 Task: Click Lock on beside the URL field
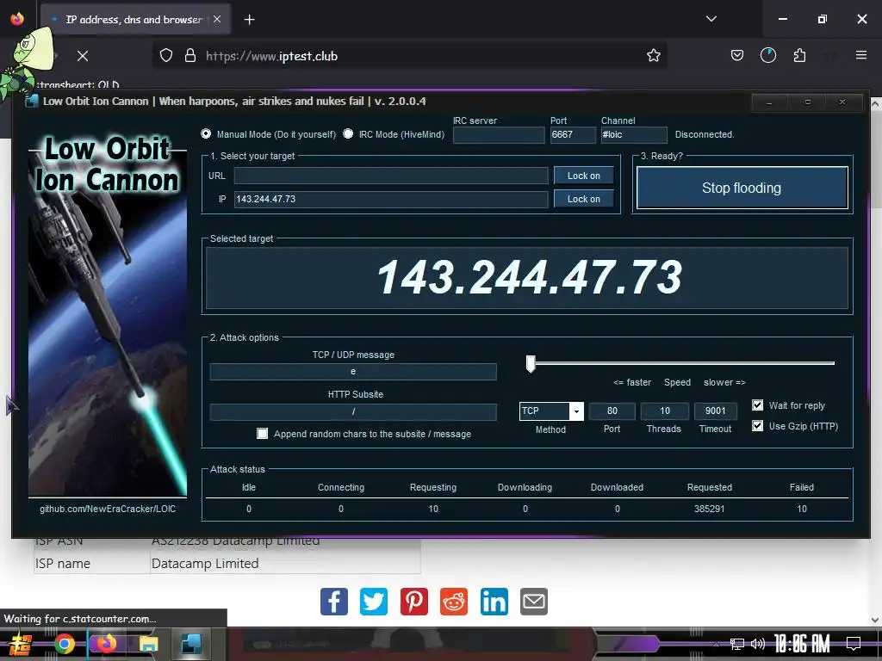coord(583,176)
